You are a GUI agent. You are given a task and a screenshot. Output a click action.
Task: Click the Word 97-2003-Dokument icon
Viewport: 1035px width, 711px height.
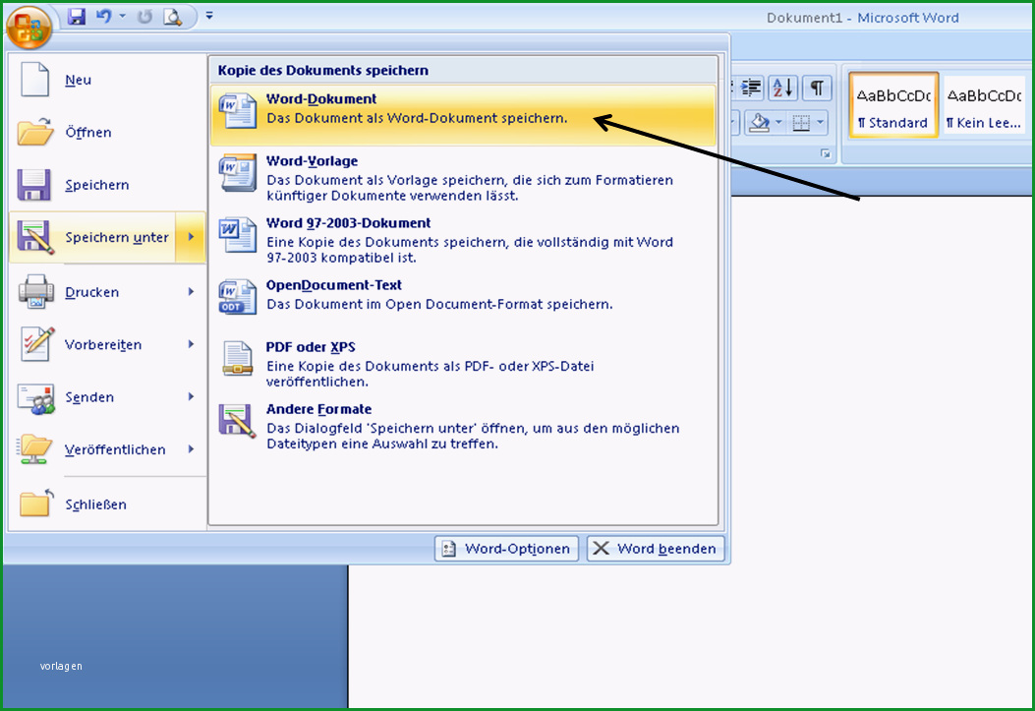pos(238,234)
